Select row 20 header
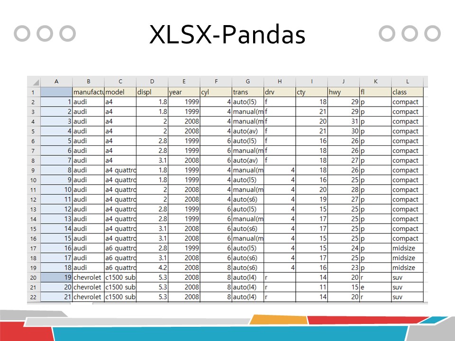The image size is (455, 341). tap(34, 278)
